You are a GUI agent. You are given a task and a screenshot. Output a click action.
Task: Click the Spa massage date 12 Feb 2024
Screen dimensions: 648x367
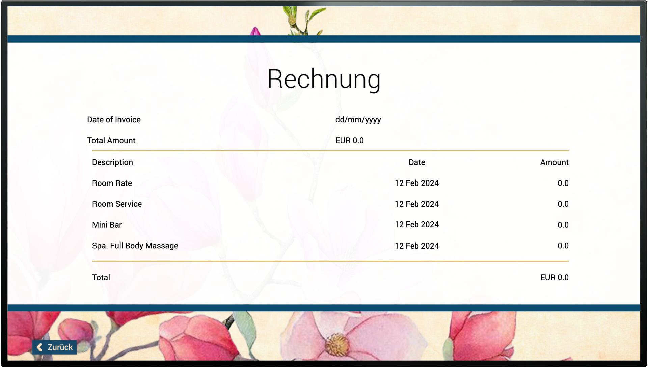417,246
